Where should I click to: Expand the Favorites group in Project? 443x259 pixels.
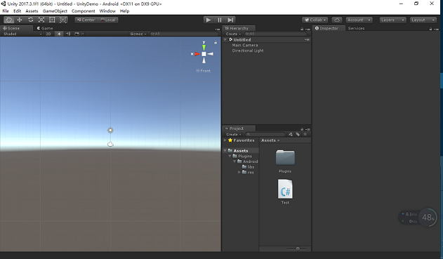click(x=225, y=140)
